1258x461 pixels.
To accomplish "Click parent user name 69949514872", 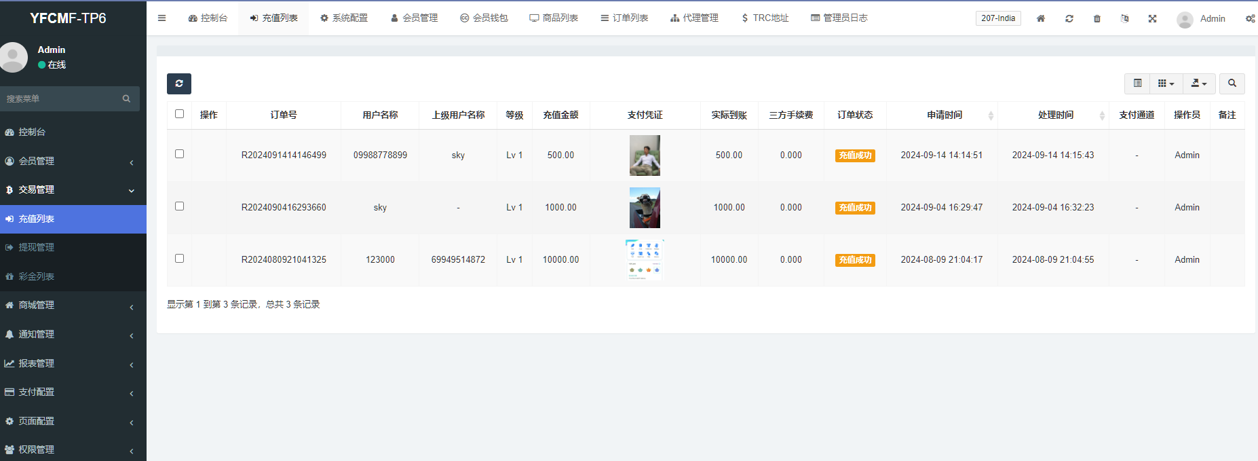I will coord(458,260).
